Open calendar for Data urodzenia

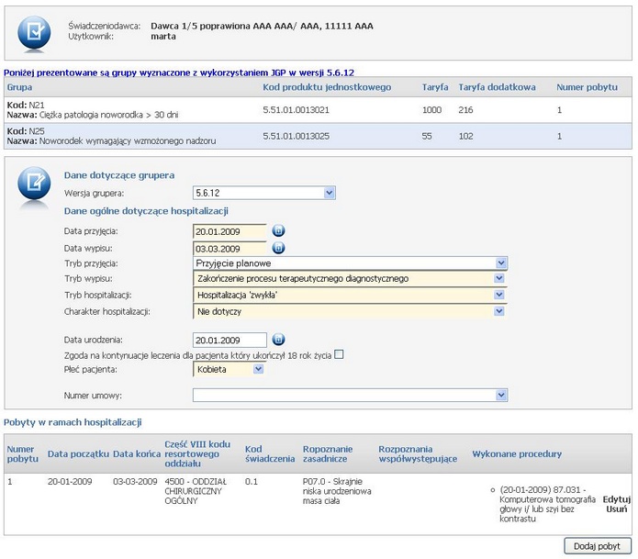click(x=279, y=341)
